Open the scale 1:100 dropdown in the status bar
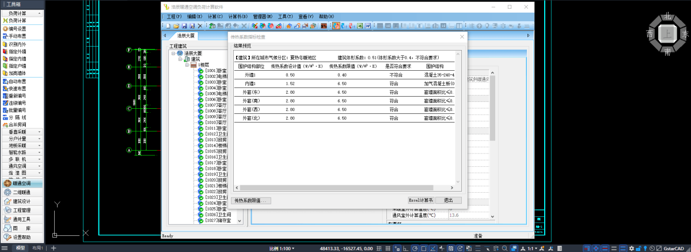This screenshot has width=691, height=252. pos(282,249)
